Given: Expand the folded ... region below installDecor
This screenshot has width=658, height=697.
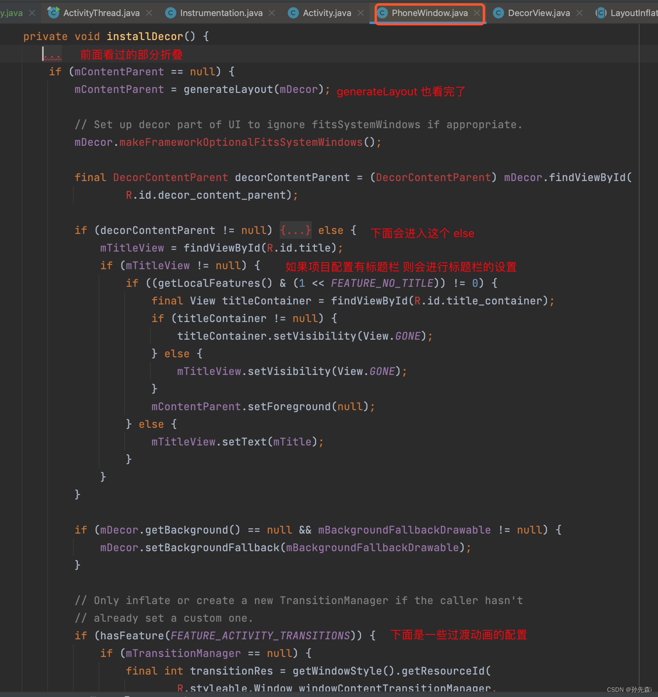Looking at the screenshot, I should click(52, 54).
